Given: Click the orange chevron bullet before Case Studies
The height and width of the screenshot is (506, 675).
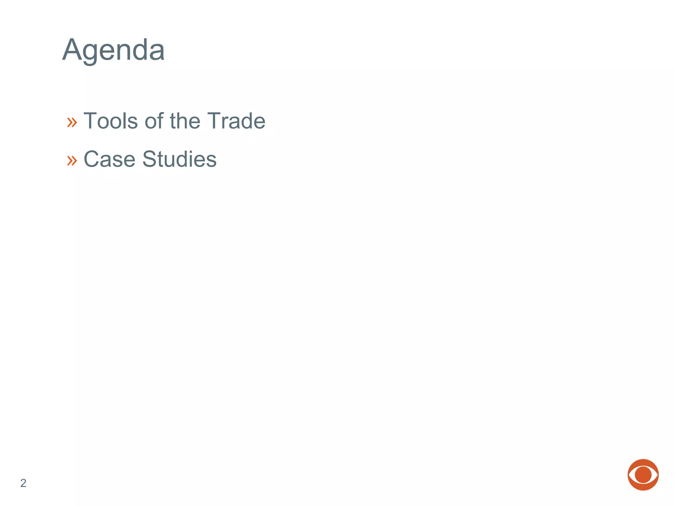Looking at the screenshot, I should tap(72, 161).
